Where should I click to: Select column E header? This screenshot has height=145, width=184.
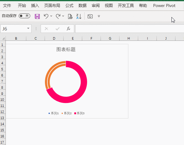(x=73, y=38)
